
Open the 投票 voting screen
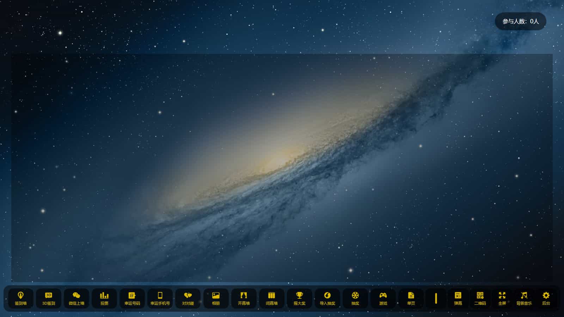(104, 298)
